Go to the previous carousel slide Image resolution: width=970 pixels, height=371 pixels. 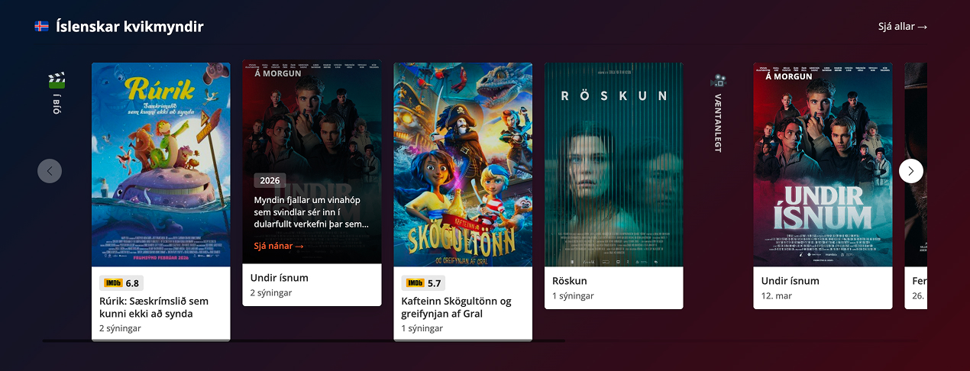point(50,171)
